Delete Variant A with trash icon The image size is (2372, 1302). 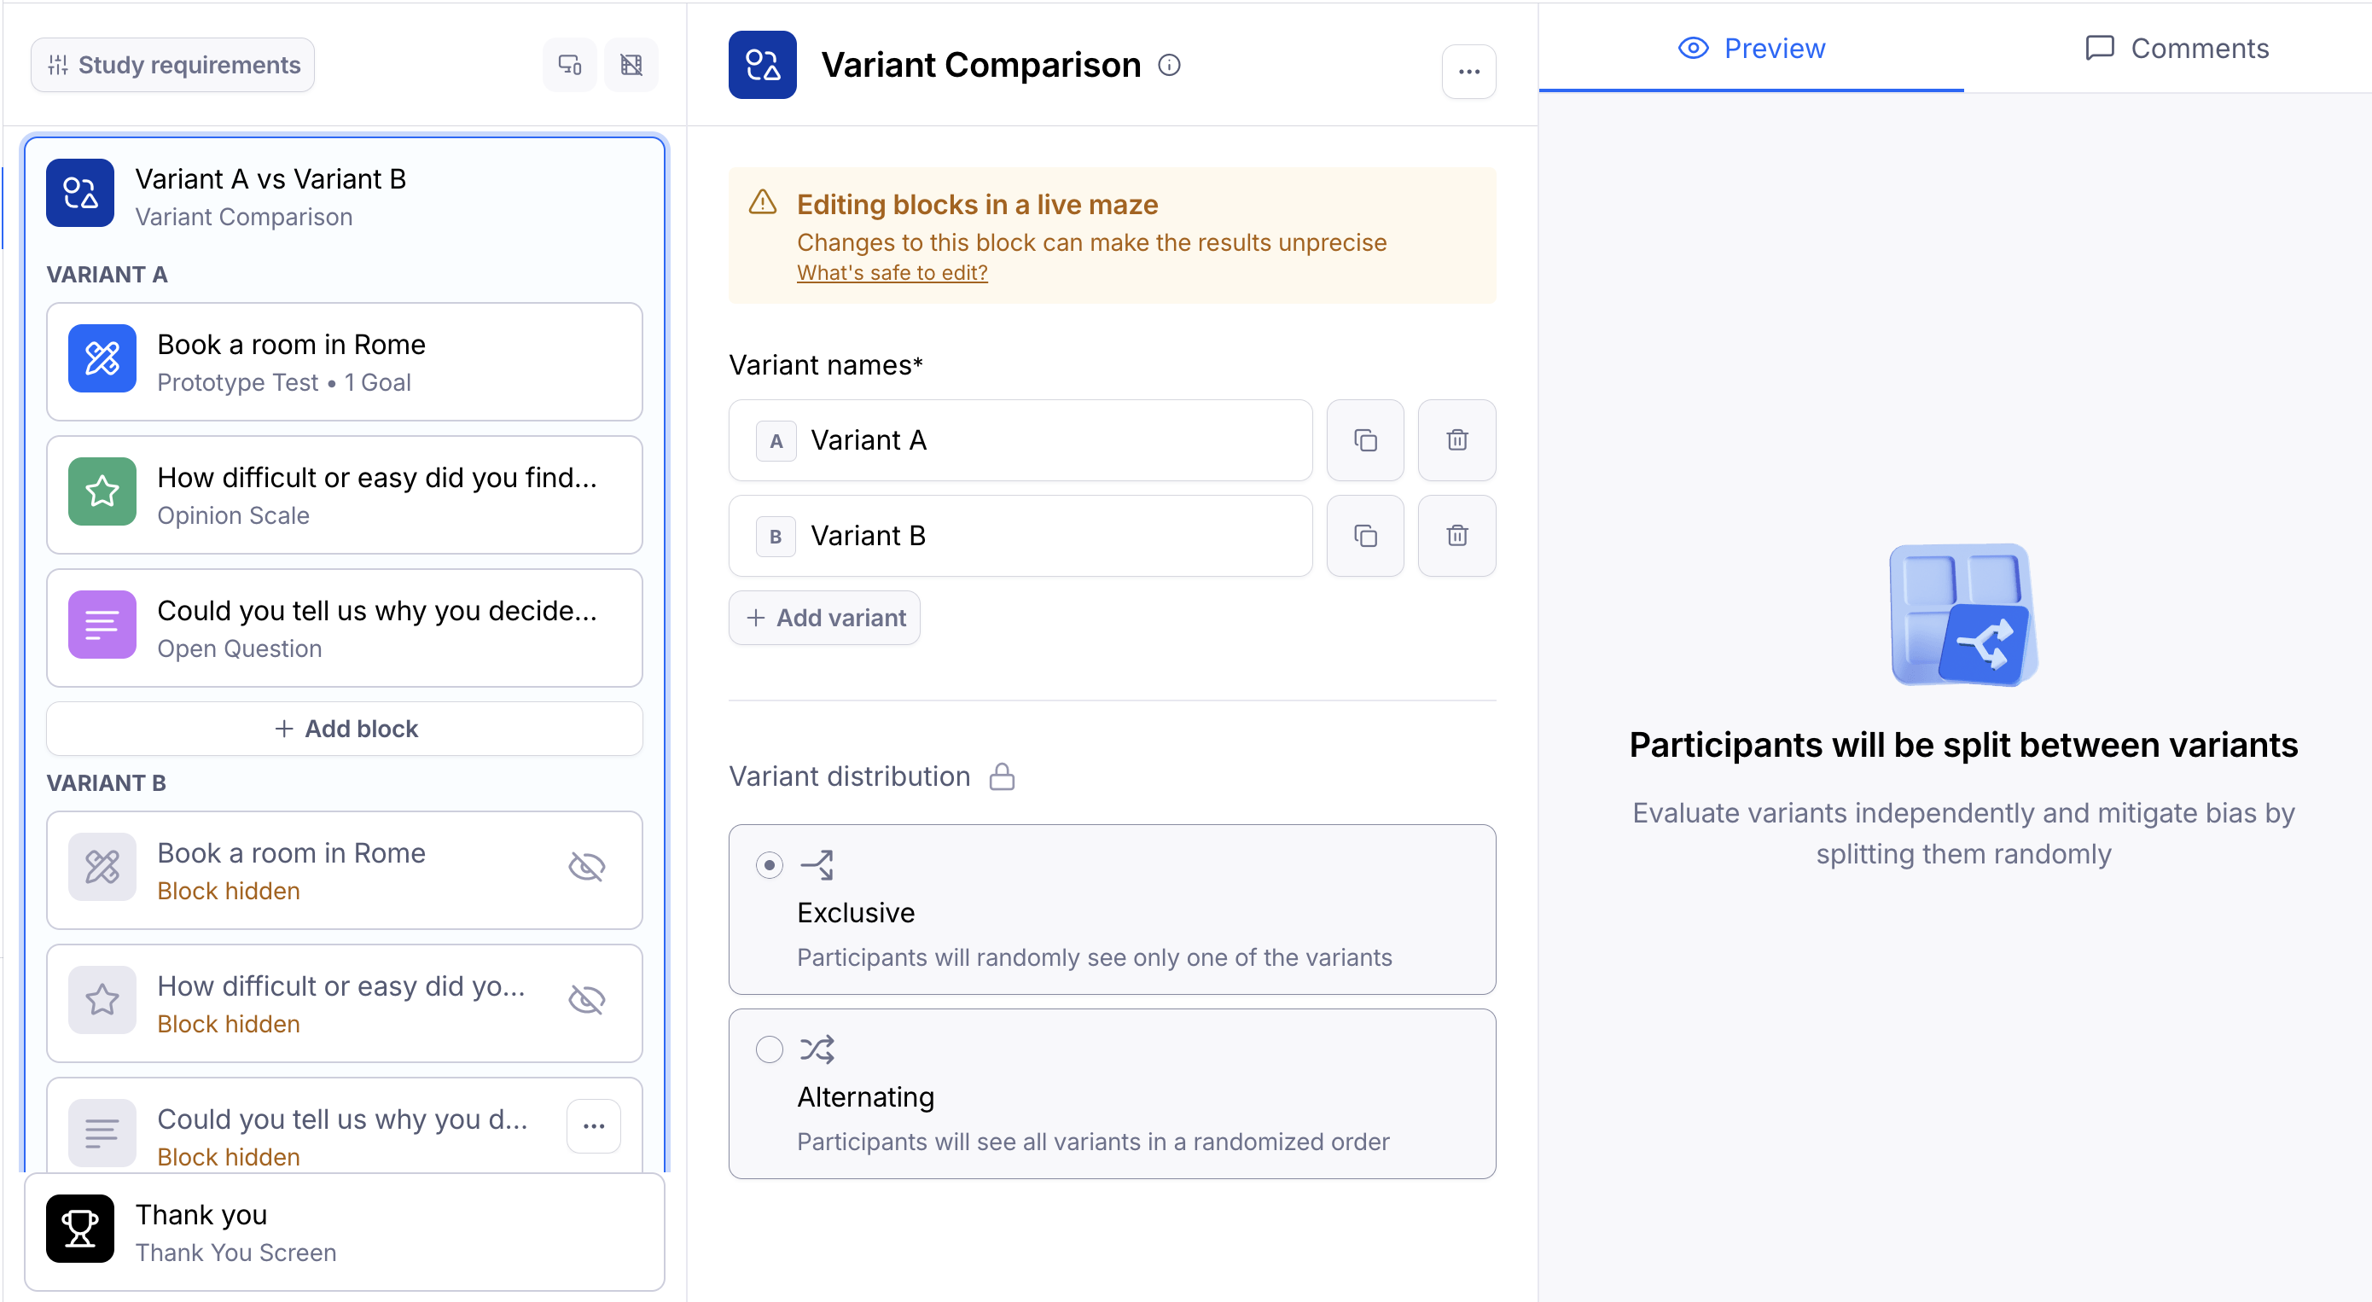[x=1456, y=440]
